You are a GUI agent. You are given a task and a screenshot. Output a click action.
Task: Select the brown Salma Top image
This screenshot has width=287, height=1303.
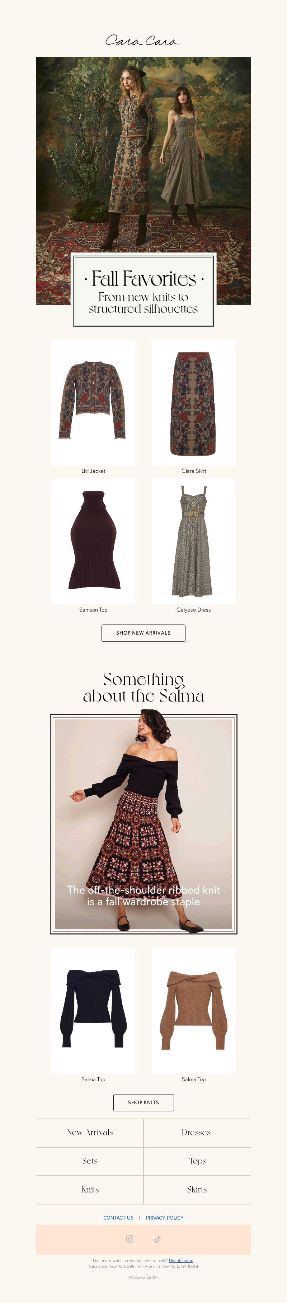194,1011
